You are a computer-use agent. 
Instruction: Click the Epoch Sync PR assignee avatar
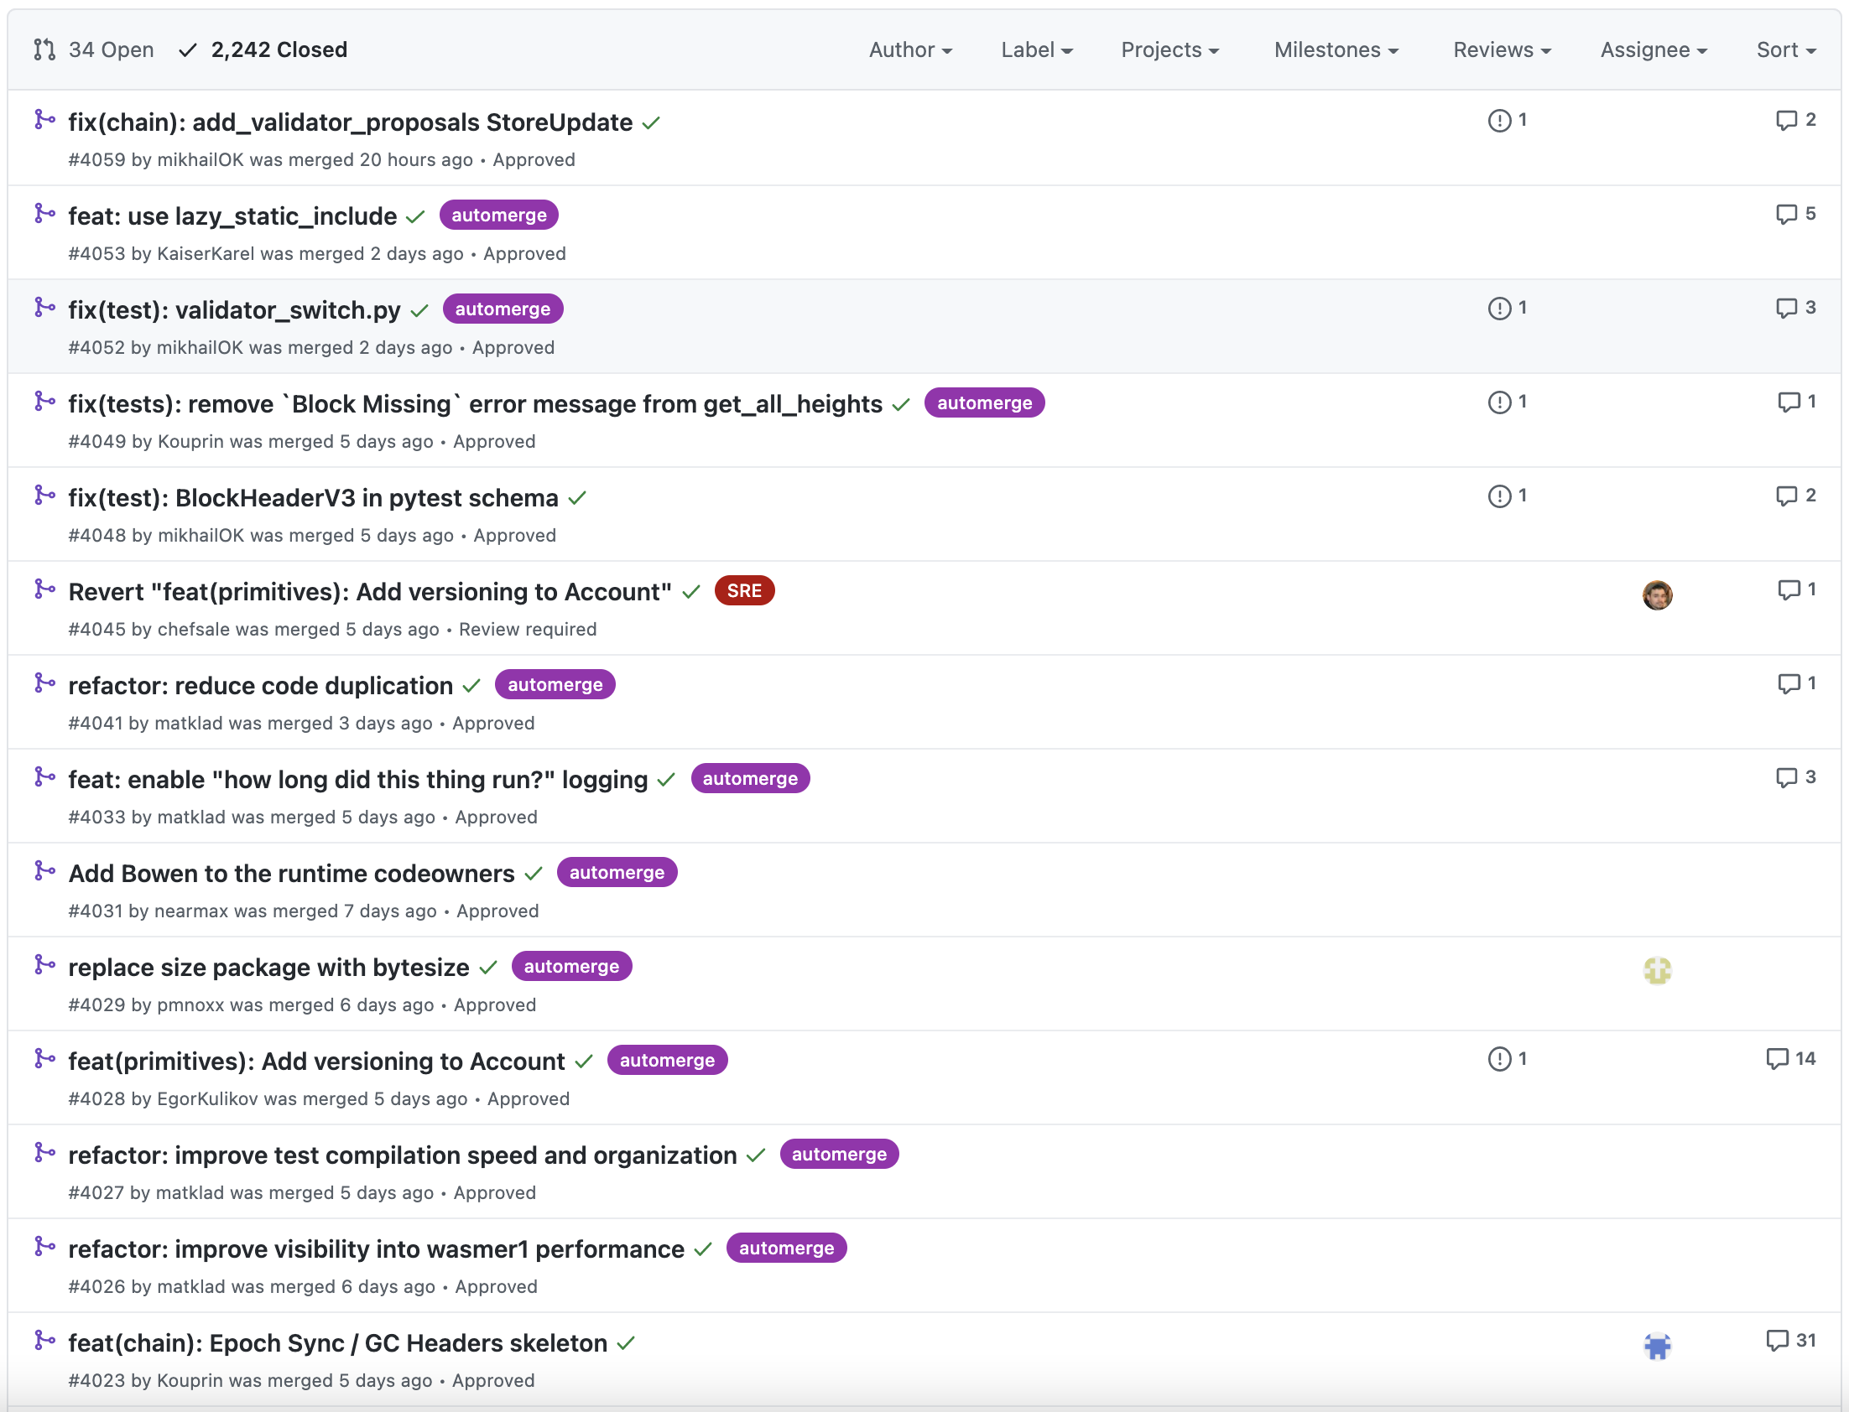pos(1656,1347)
